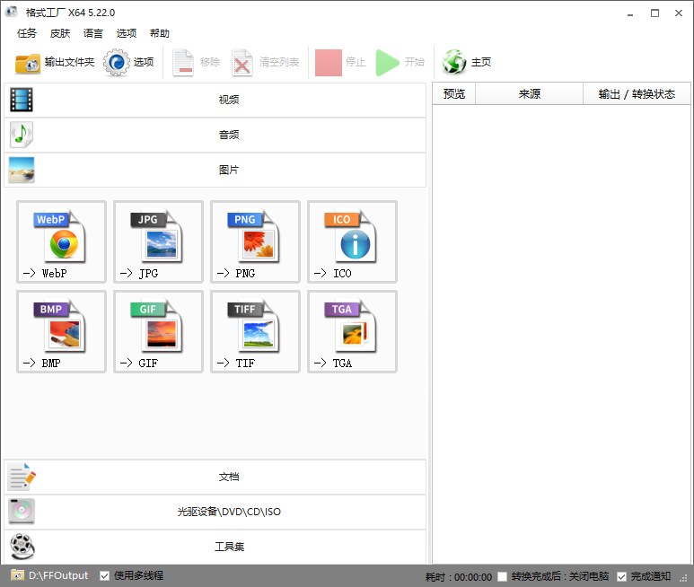Click the red 停止 stop square
694x587 pixels.
pyautogui.click(x=329, y=63)
